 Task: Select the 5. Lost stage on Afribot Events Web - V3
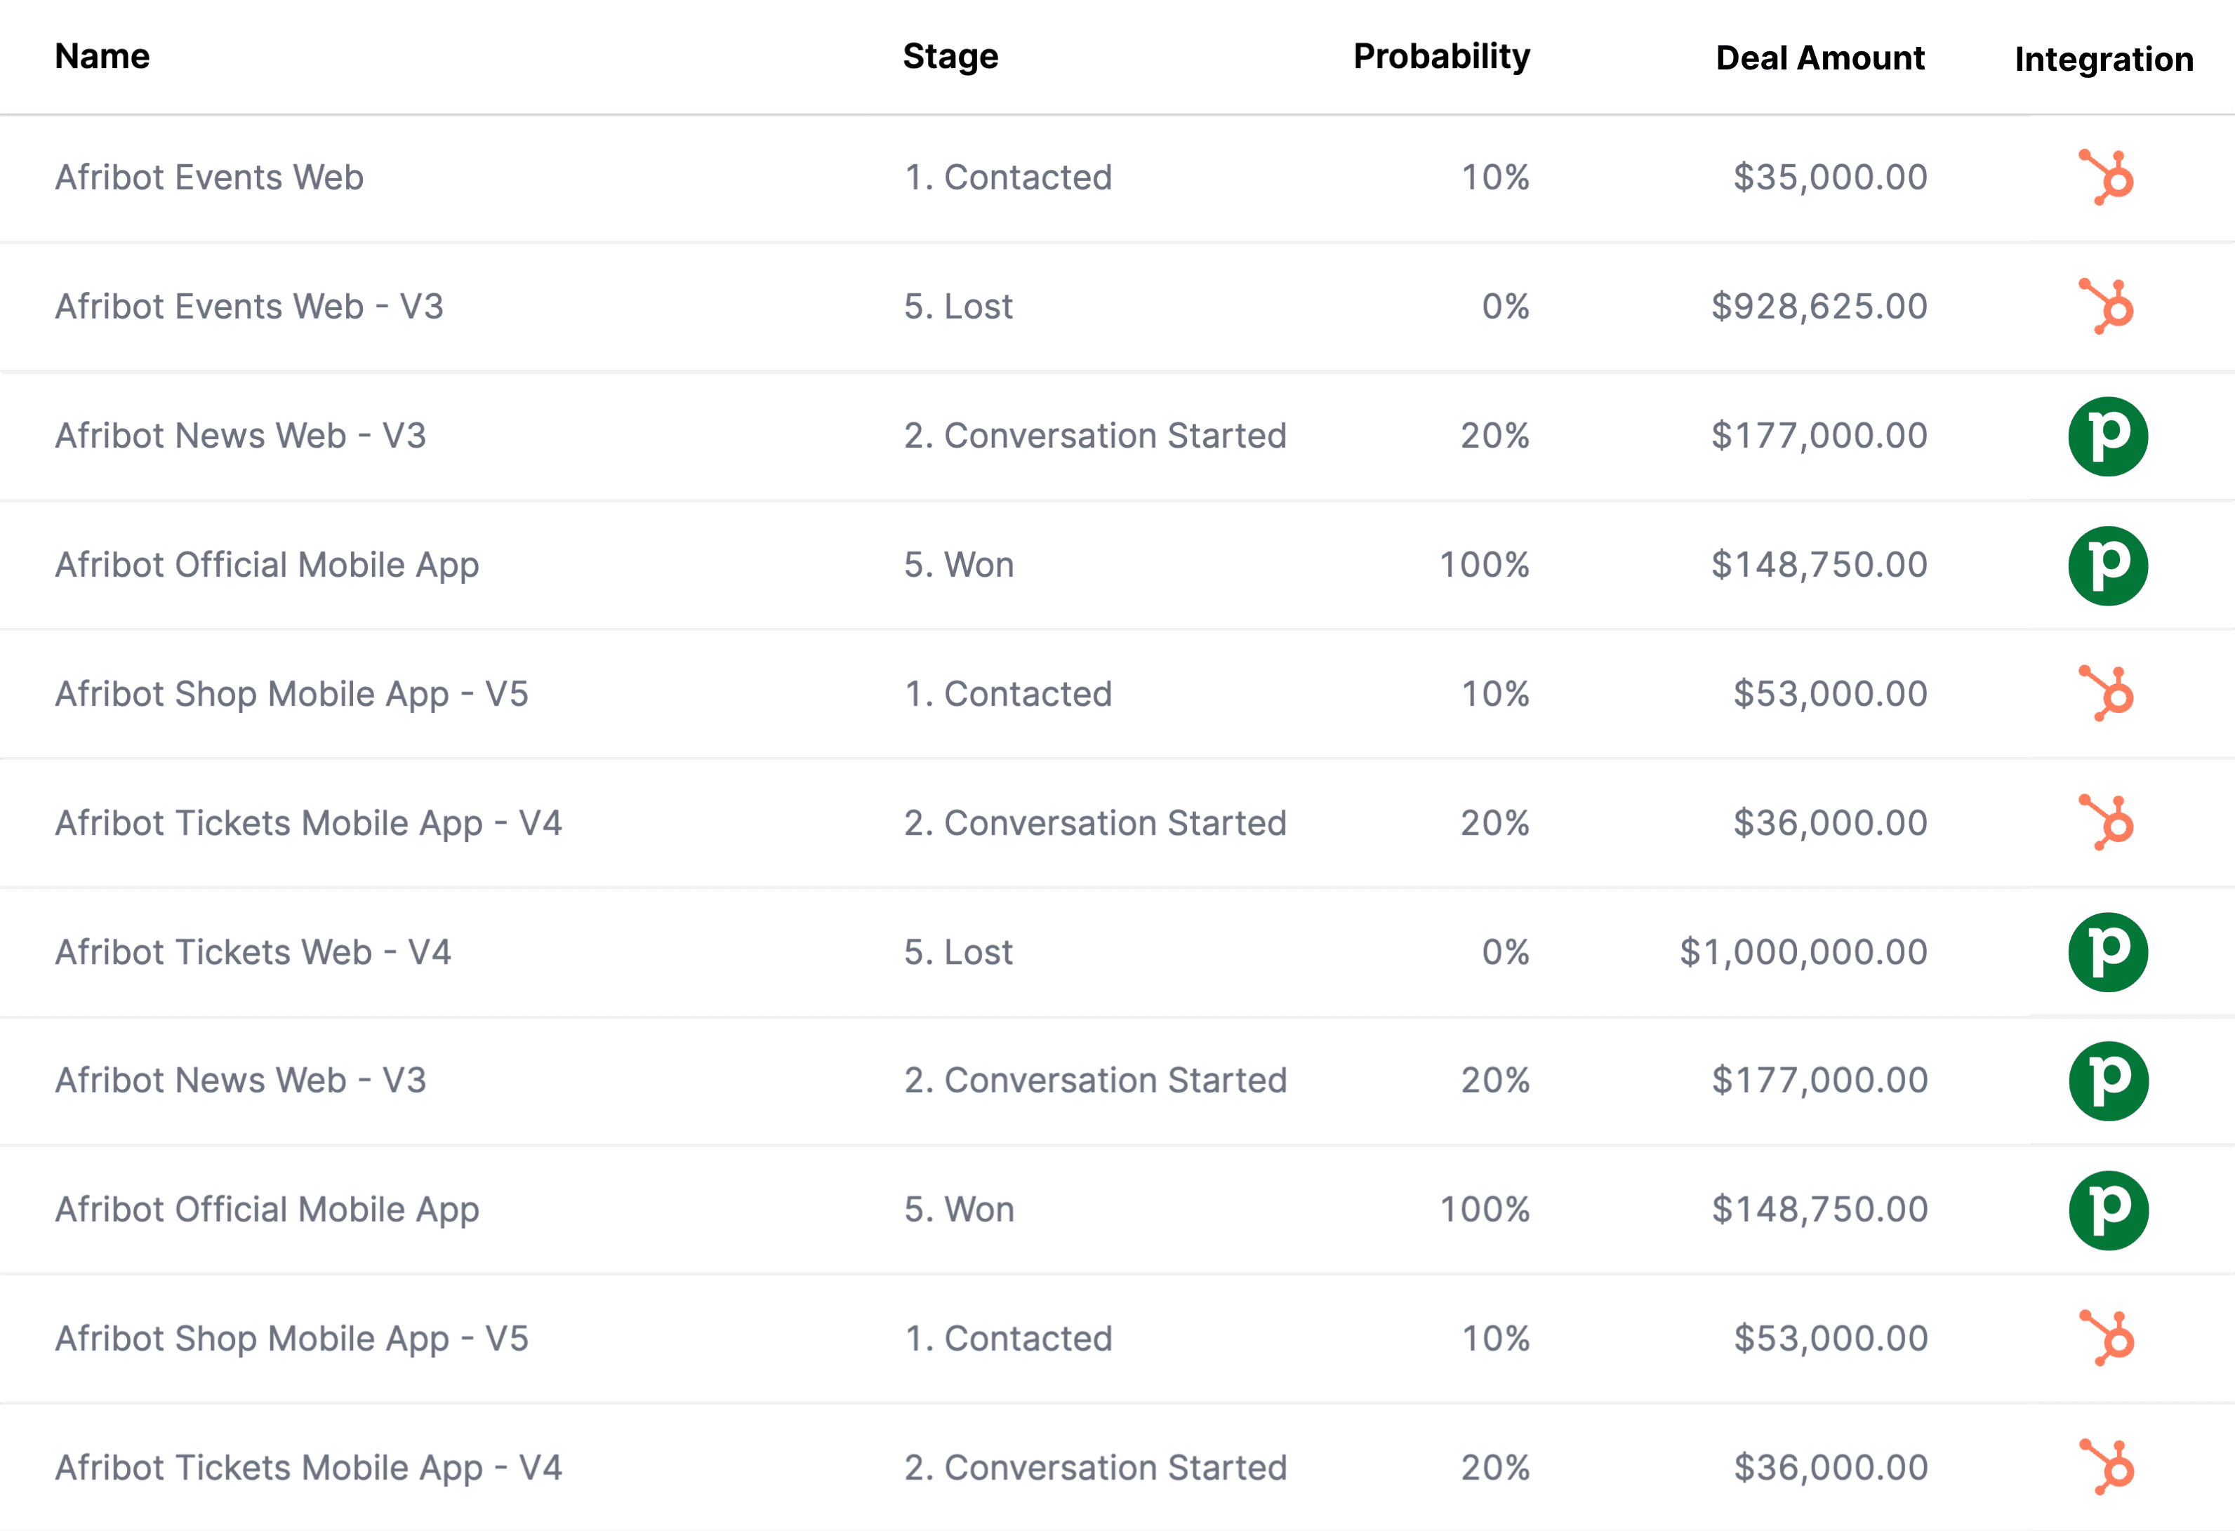click(x=958, y=306)
